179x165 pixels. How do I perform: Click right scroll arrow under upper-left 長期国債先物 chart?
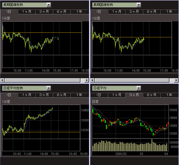[x=87, y=80]
